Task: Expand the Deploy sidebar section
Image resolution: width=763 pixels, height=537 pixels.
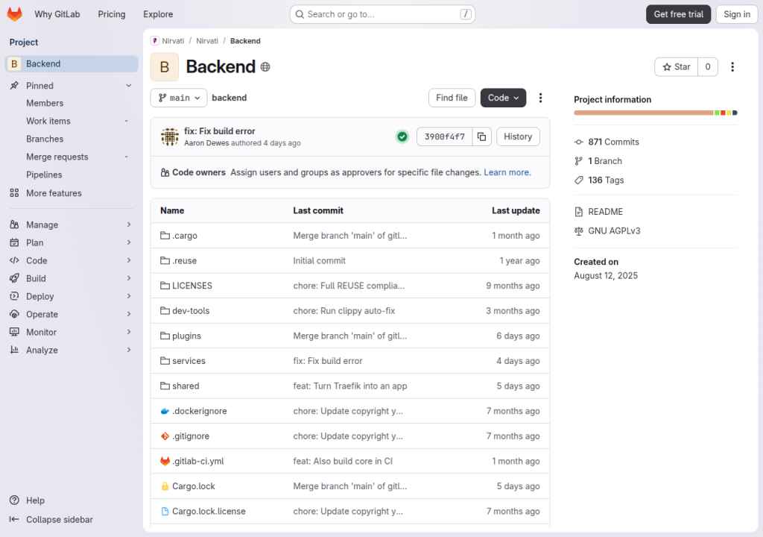Action: click(71, 296)
